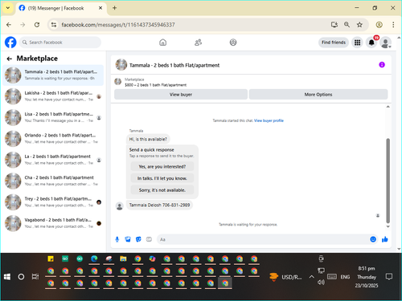Screen dimensions: 402x301
Task: Click the Facebook logo
Action: 10,43
